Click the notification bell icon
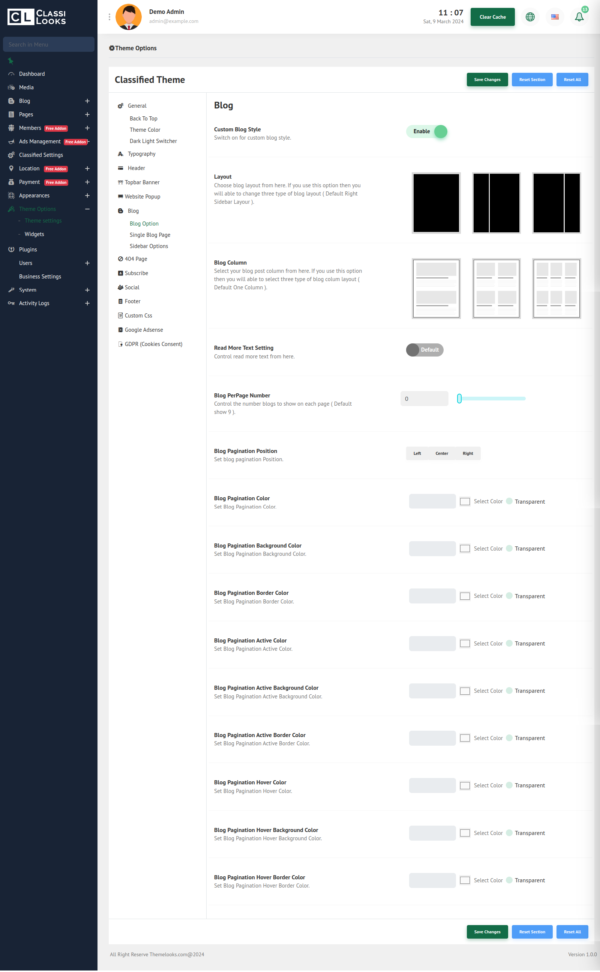Screen dimensions: 600x972 [x=579, y=17]
